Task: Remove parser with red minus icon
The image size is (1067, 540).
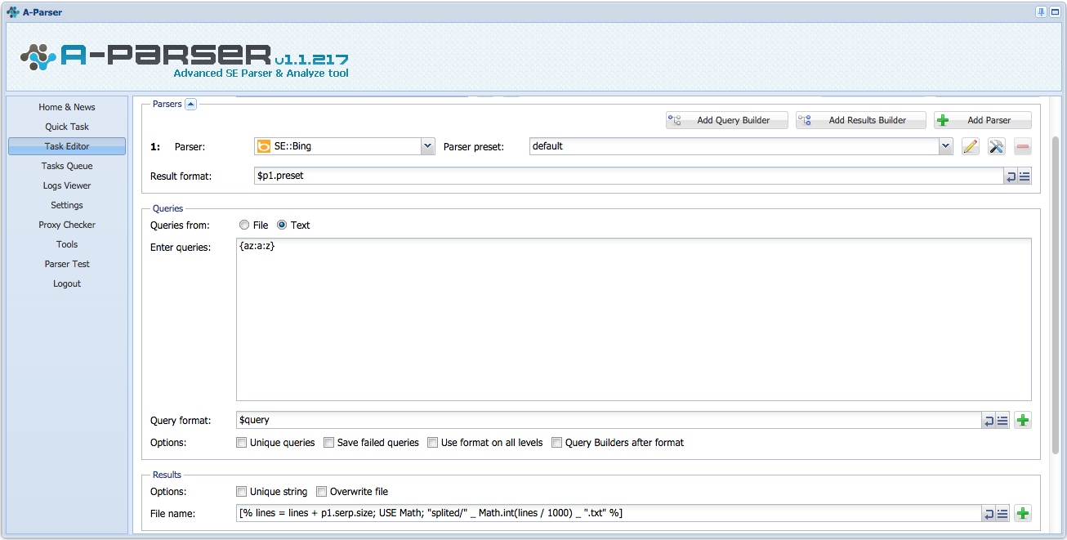Action: click(1022, 146)
